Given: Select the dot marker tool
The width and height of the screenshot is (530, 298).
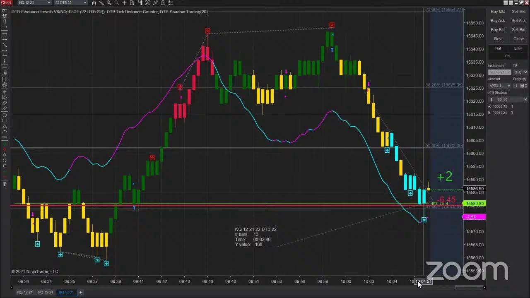Looking at the screenshot, I should [5, 160].
